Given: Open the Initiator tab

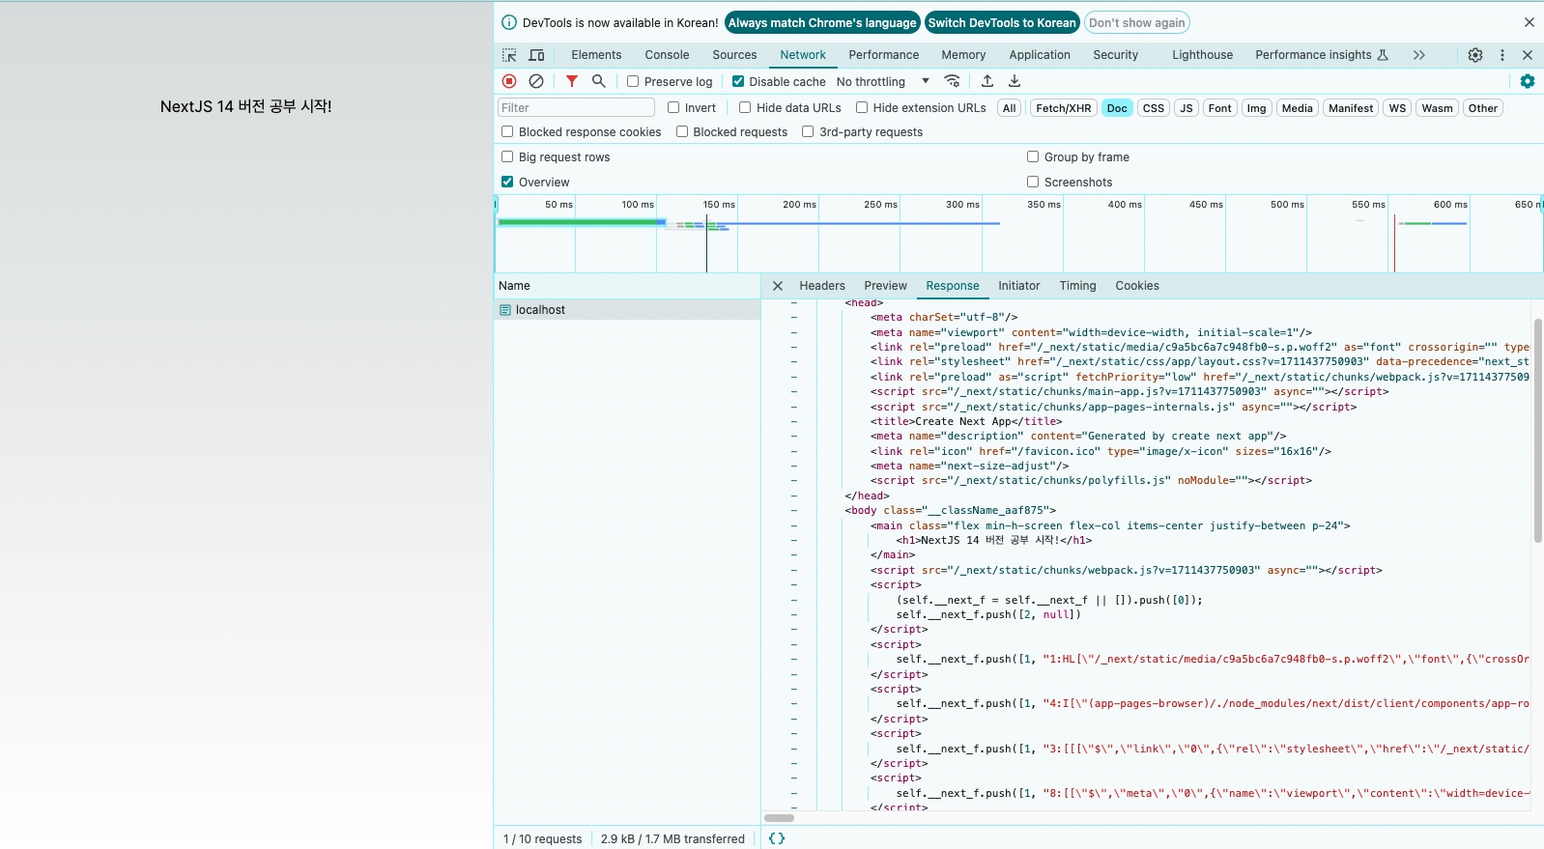Looking at the screenshot, I should (1018, 286).
